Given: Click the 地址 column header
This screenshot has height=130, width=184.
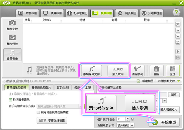Looking at the screenshot, I should [82, 20].
